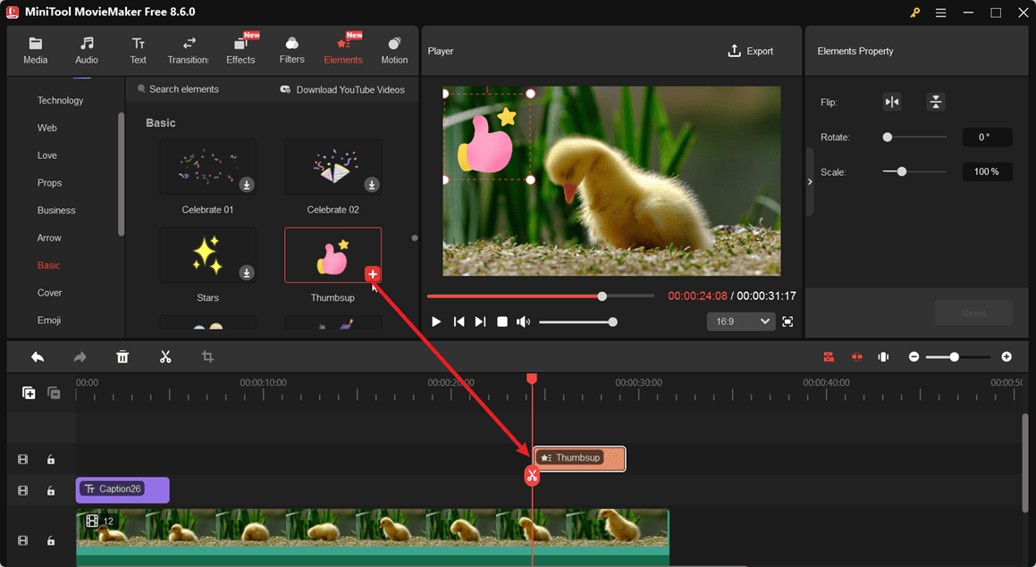Delete the selected clip

point(122,357)
